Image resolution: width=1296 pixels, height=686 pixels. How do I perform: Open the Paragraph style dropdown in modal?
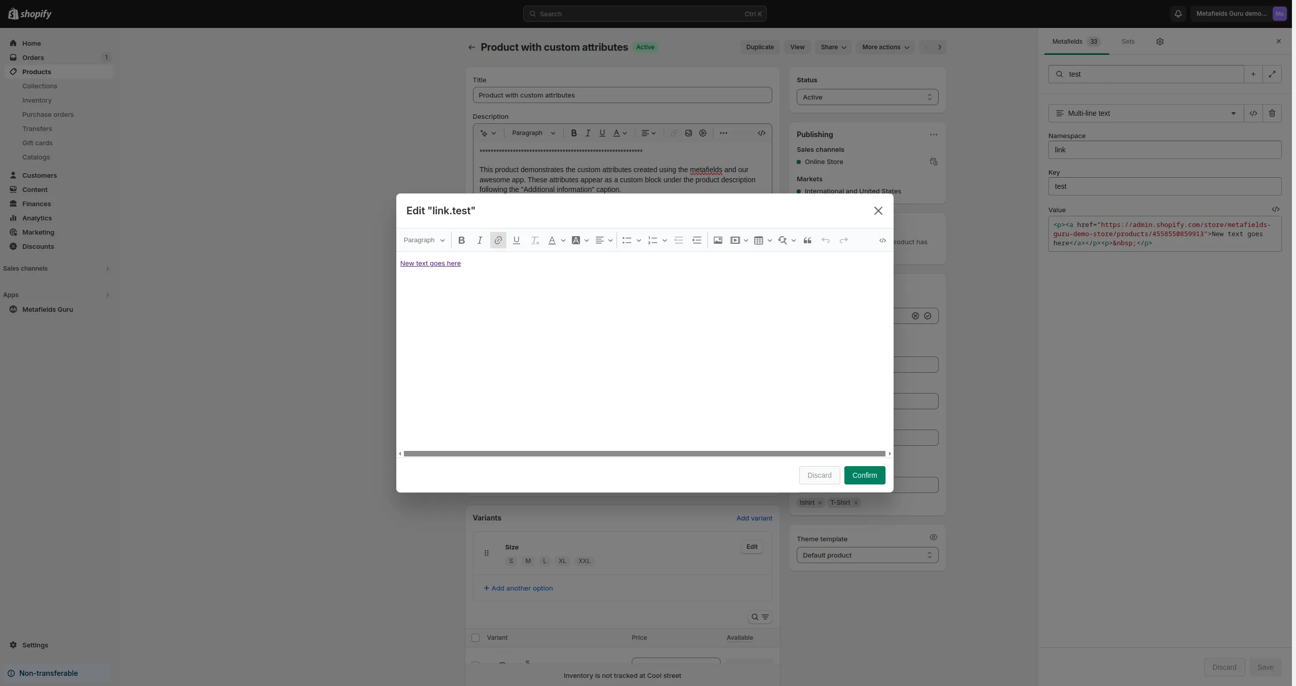(x=424, y=240)
